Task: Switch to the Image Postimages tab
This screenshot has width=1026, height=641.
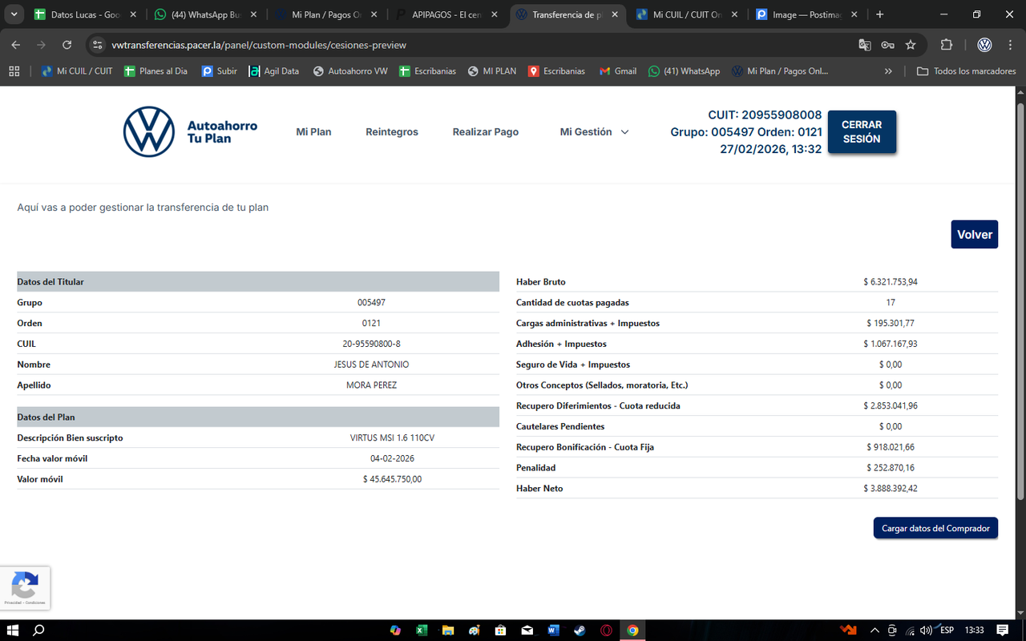Action: [806, 14]
